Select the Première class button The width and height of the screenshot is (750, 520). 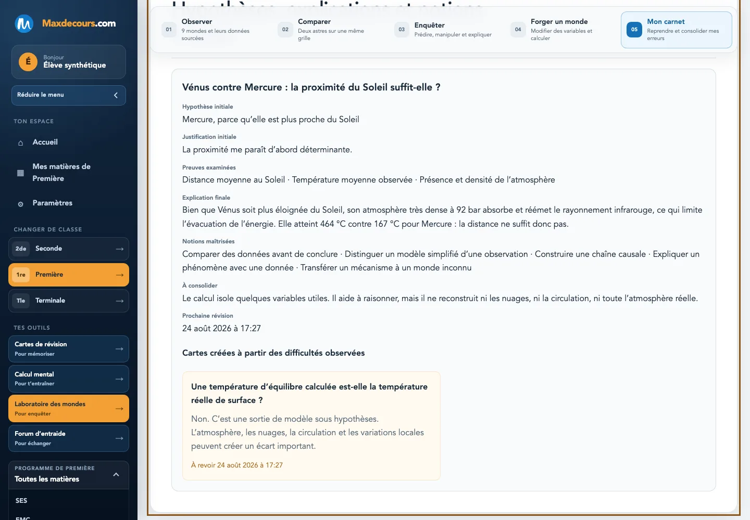pos(69,275)
